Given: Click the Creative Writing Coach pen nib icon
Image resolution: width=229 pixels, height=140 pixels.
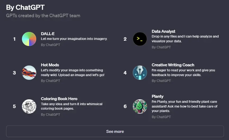Looking at the screenshot, I should (x=140, y=73).
